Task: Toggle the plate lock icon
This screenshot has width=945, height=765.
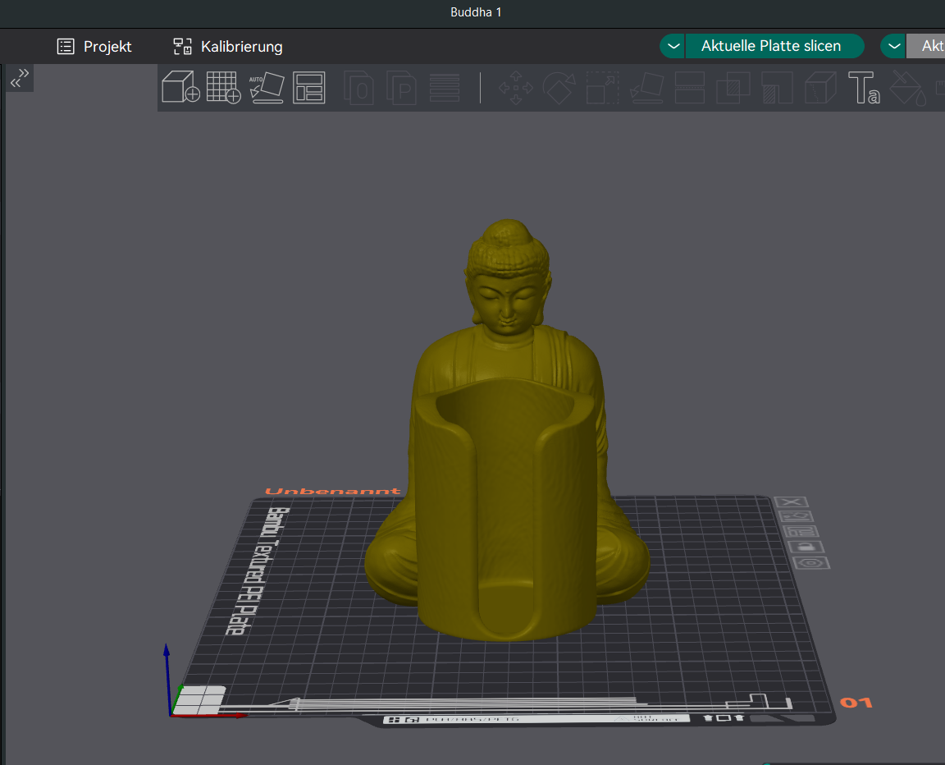Action: [x=806, y=547]
